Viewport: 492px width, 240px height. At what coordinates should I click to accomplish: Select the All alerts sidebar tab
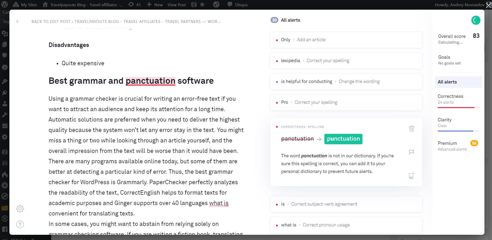(x=458, y=82)
